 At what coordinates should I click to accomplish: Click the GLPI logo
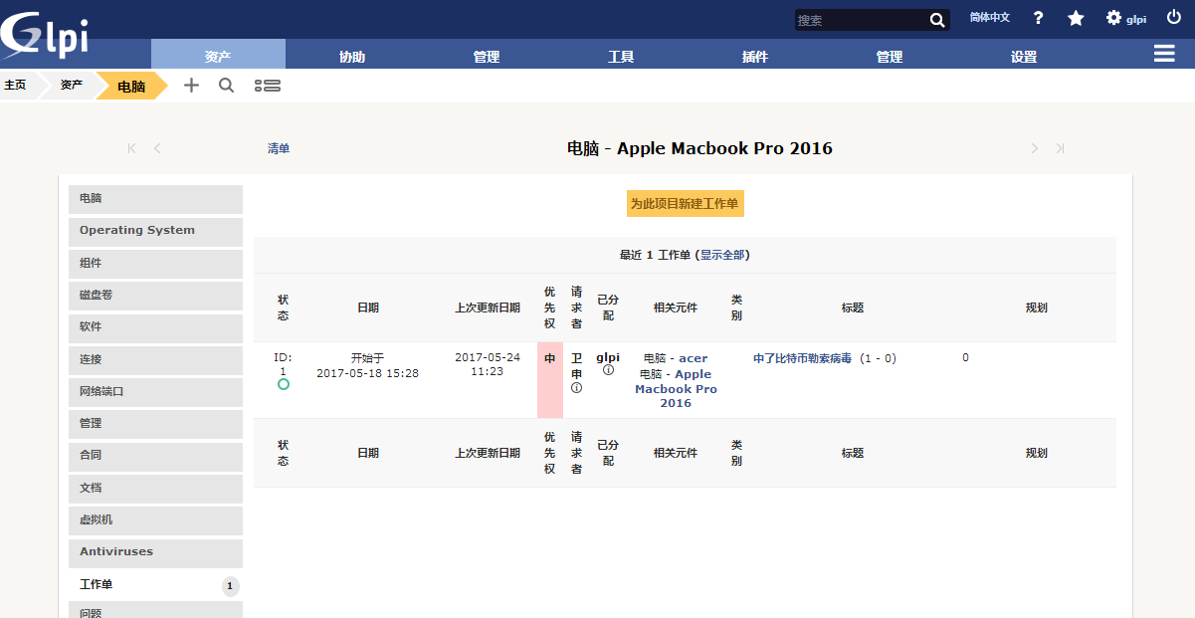point(45,36)
